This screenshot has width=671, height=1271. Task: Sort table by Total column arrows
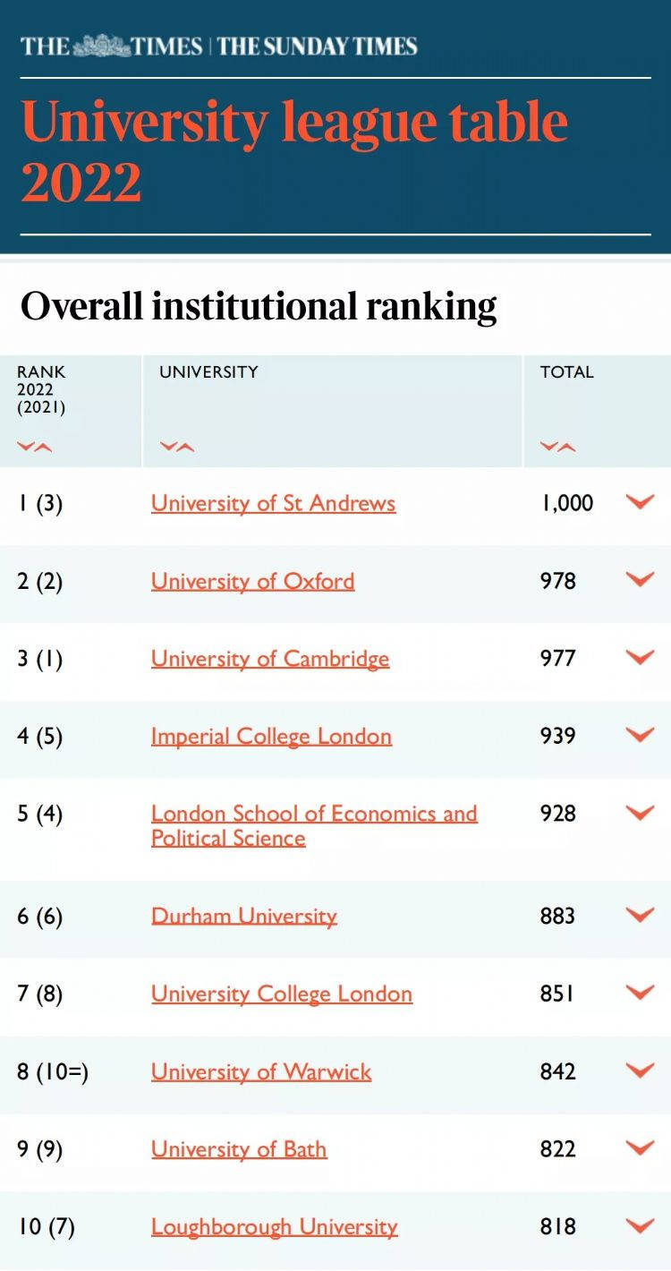(x=558, y=447)
